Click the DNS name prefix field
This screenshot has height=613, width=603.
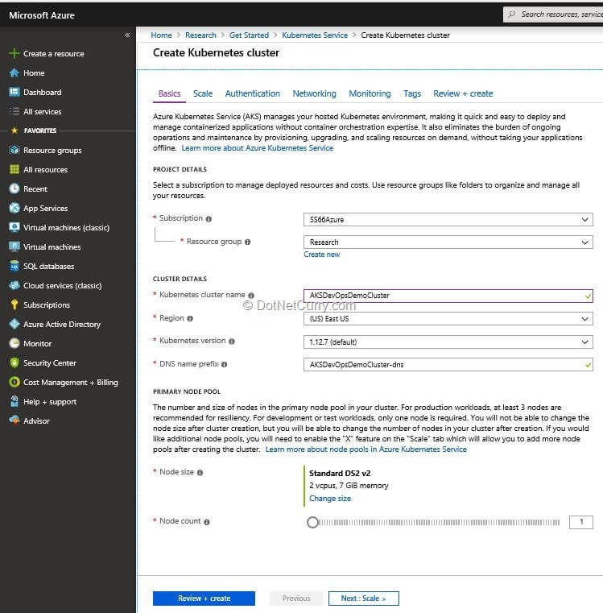[x=448, y=365]
